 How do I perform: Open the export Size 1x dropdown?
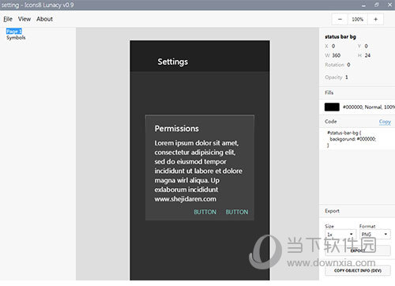340,234
